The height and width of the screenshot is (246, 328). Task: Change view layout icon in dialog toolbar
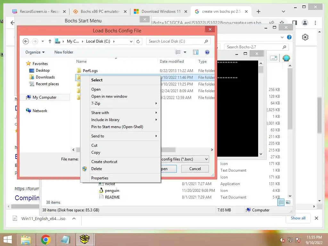[x=178, y=52]
